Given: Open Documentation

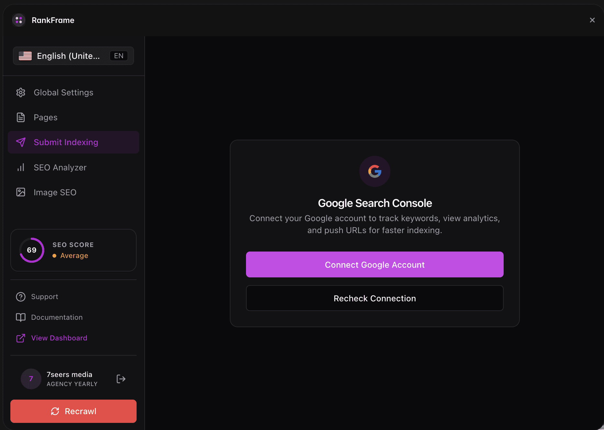Looking at the screenshot, I should pyautogui.click(x=57, y=317).
